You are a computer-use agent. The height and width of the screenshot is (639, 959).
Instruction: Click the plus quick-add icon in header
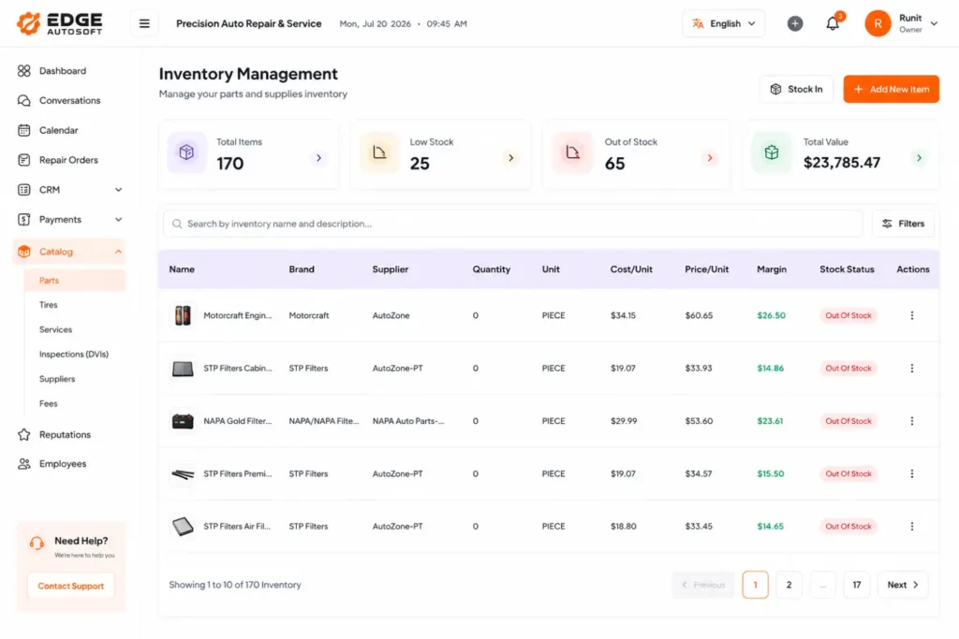[x=794, y=23]
